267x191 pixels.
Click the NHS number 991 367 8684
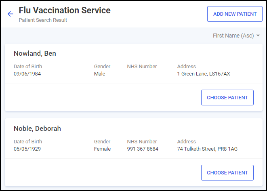click(143, 149)
